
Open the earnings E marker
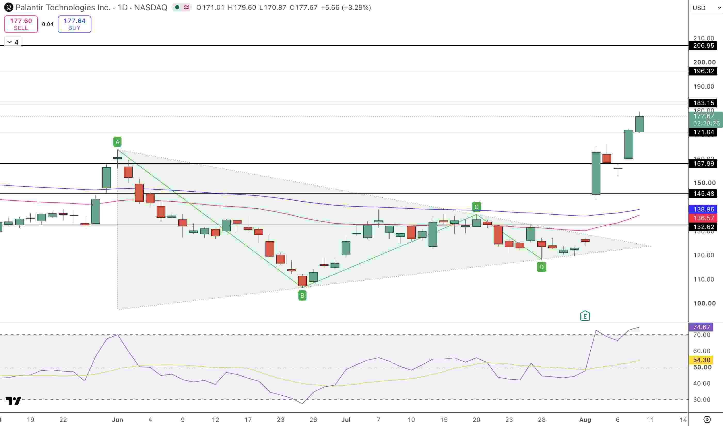click(x=585, y=316)
